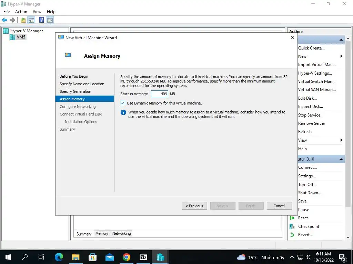Click Connect action for the VM
Screen dimensions: 353x264
pyautogui.click(x=307, y=167)
